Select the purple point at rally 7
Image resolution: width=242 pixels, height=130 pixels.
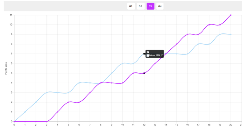pyautogui.click(x=90, y=92)
